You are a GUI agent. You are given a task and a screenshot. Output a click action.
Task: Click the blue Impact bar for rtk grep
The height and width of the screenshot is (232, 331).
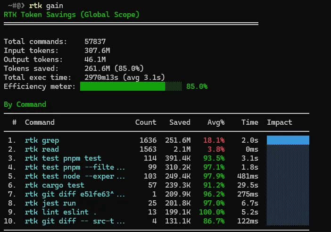(x=288, y=140)
